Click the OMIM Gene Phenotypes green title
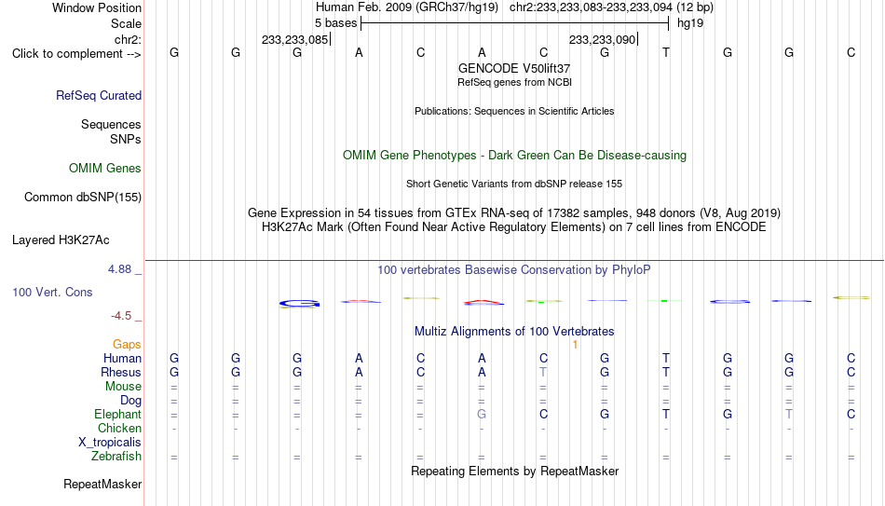The height and width of the screenshot is (506, 885). click(514, 156)
